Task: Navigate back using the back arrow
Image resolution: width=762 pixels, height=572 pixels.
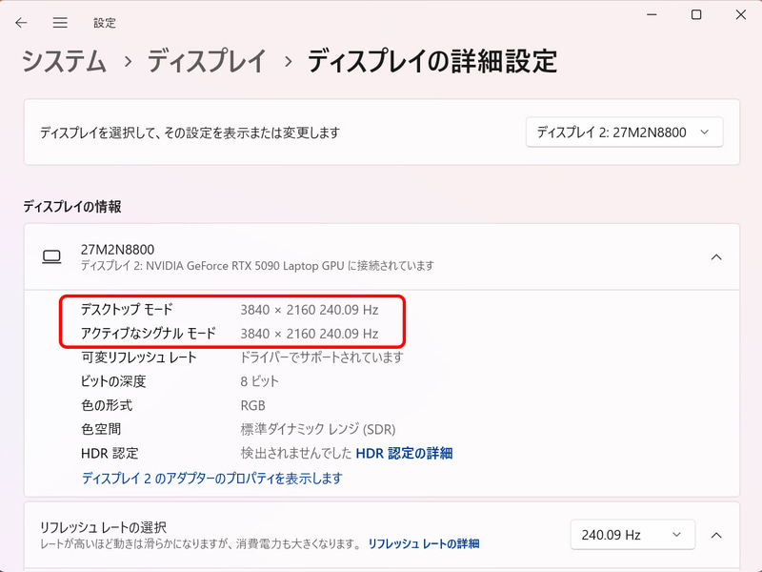Action: [x=20, y=22]
